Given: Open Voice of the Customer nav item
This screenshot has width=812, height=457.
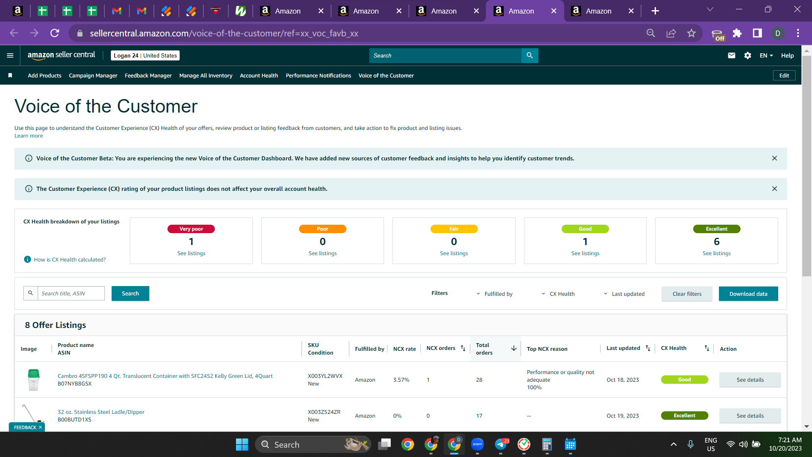Looking at the screenshot, I should click(x=386, y=75).
